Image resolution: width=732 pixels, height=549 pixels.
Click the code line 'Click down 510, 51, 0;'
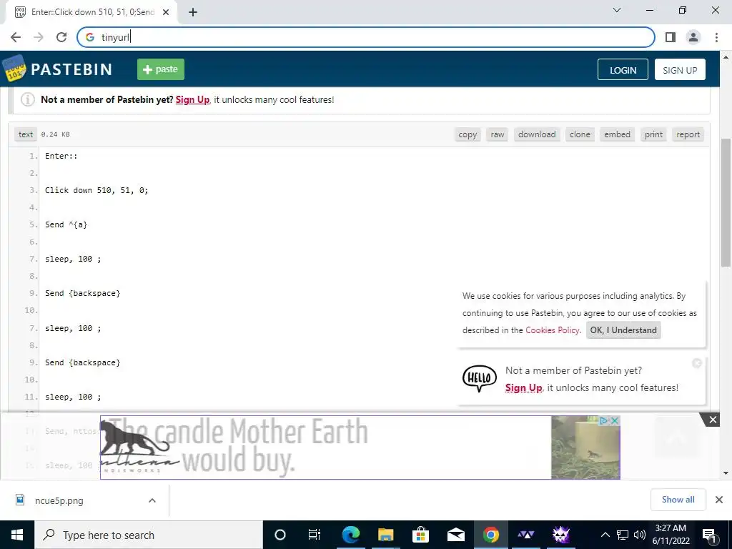(97, 190)
